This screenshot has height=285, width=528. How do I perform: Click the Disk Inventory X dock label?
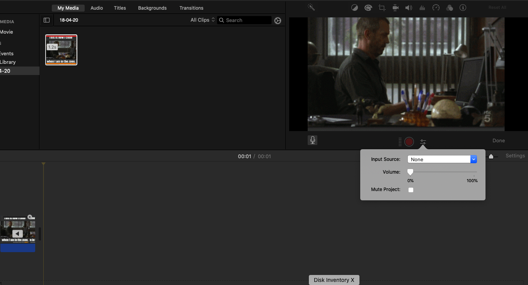[334, 280]
